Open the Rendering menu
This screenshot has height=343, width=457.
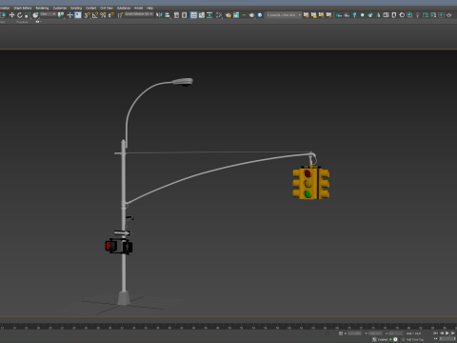click(42, 8)
